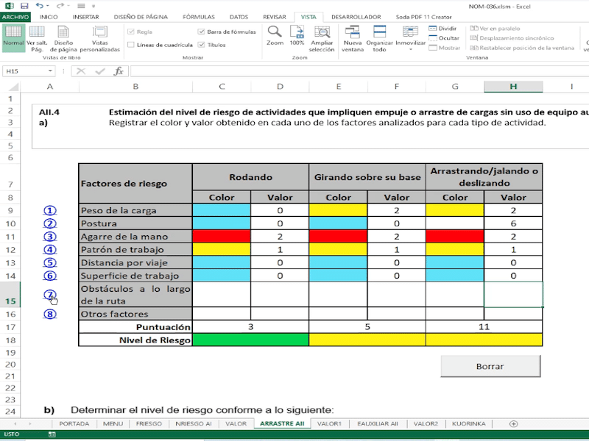This screenshot has height=441, width=589.
Task: Click the macro recording status bar icon
Action: [x=52, y=434]
